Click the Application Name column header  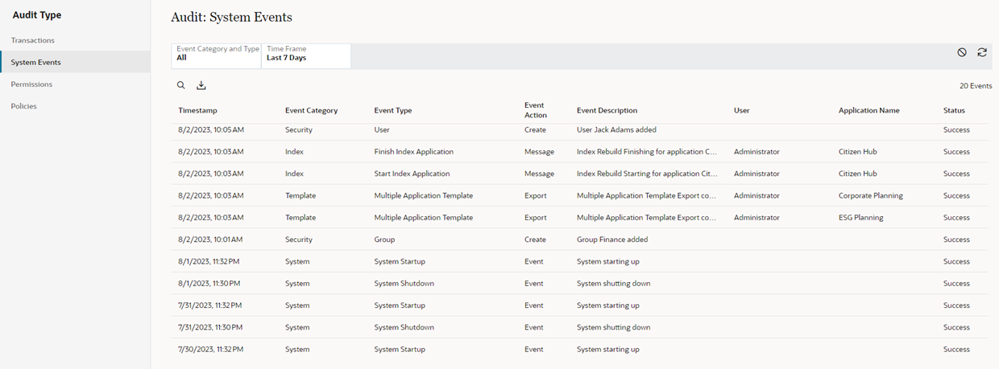point(868,110)
